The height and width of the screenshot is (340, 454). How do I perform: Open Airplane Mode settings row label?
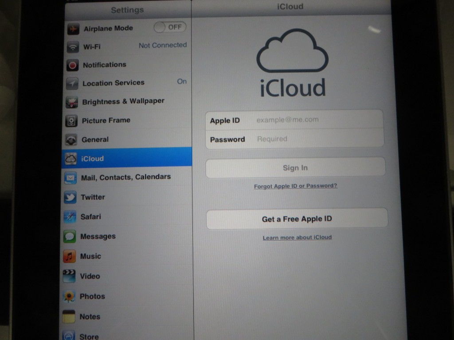108,28
